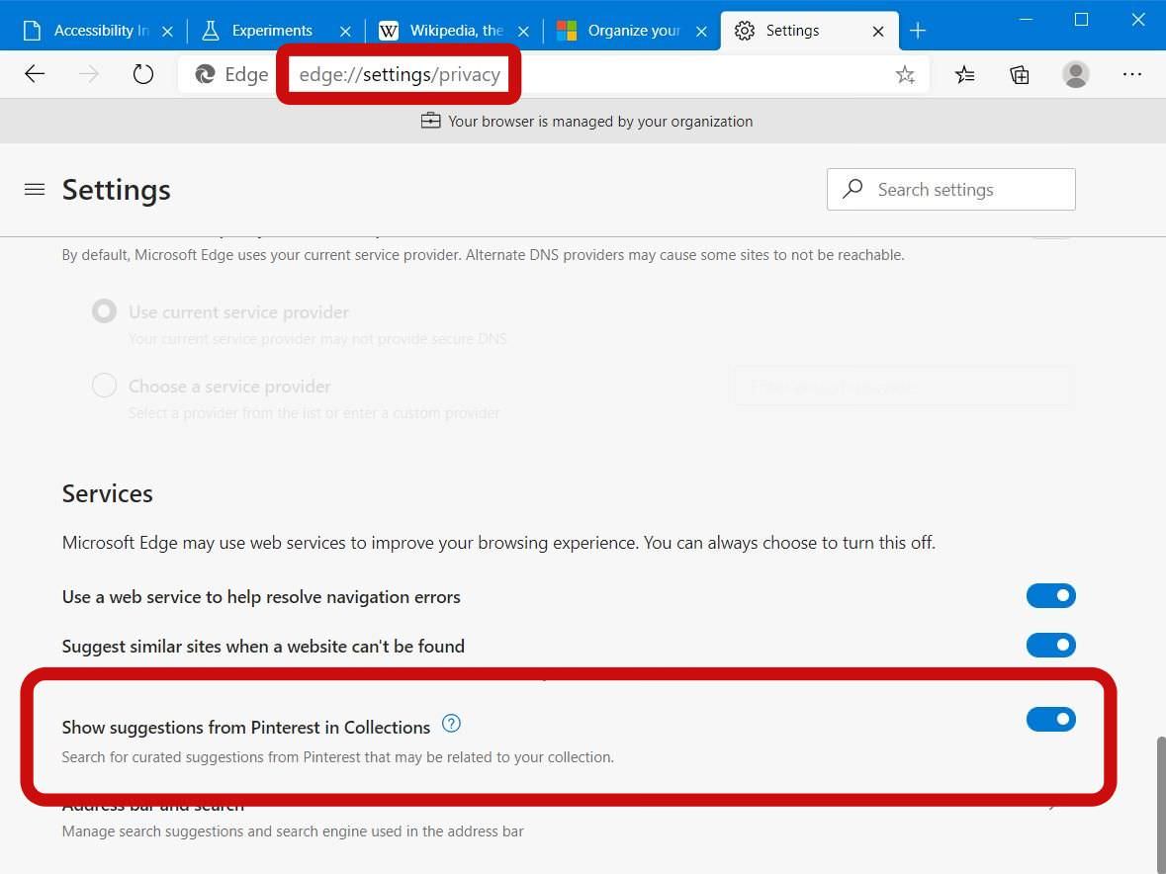The height and width of the screenshot is (874, 1166).
Task: Reload the page with the refresh icon
Action: (x=142, y=74)
